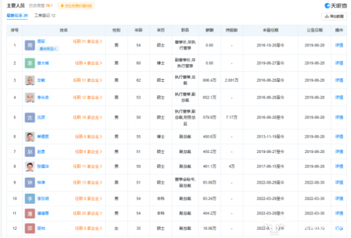Open 详情 link for row 3
351x238 pixels.
[x=339, y=81]
